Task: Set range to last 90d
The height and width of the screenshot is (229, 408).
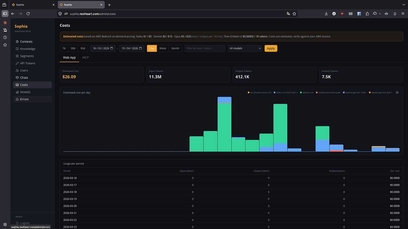Action: (x=83, y=48)
